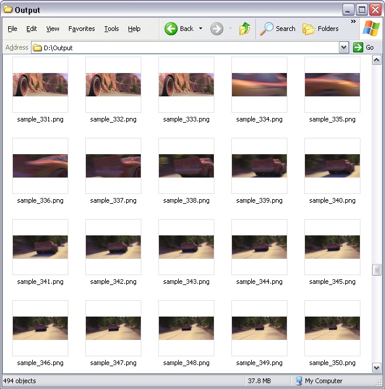
Task: Click the file name sample_335.png
Action: [x=332, y=119]
